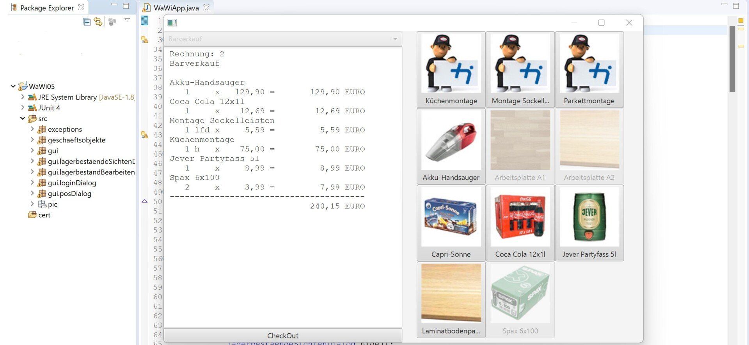Collapse the src folder

coord(23,119)
